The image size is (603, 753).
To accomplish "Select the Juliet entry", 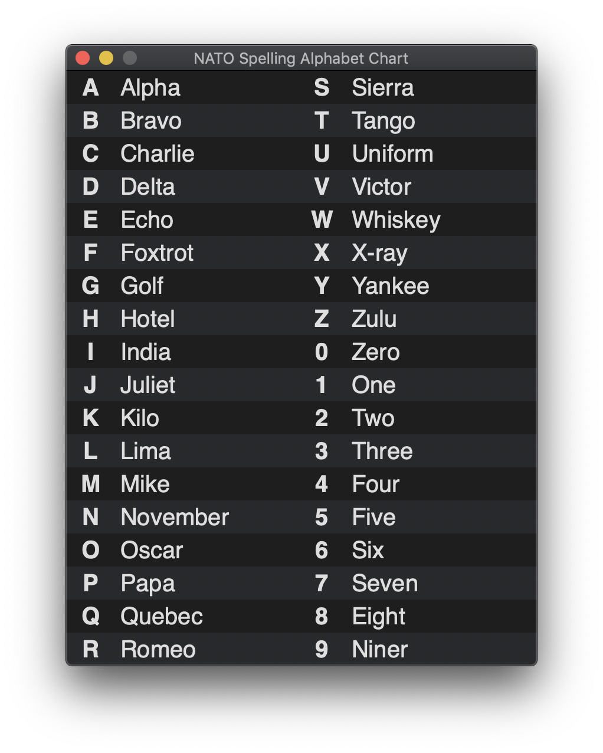I will coord(148,385).
